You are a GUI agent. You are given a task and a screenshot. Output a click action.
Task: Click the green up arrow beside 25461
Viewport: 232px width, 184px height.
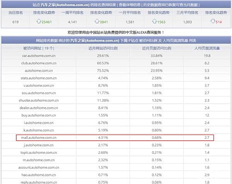click(39, 21)
